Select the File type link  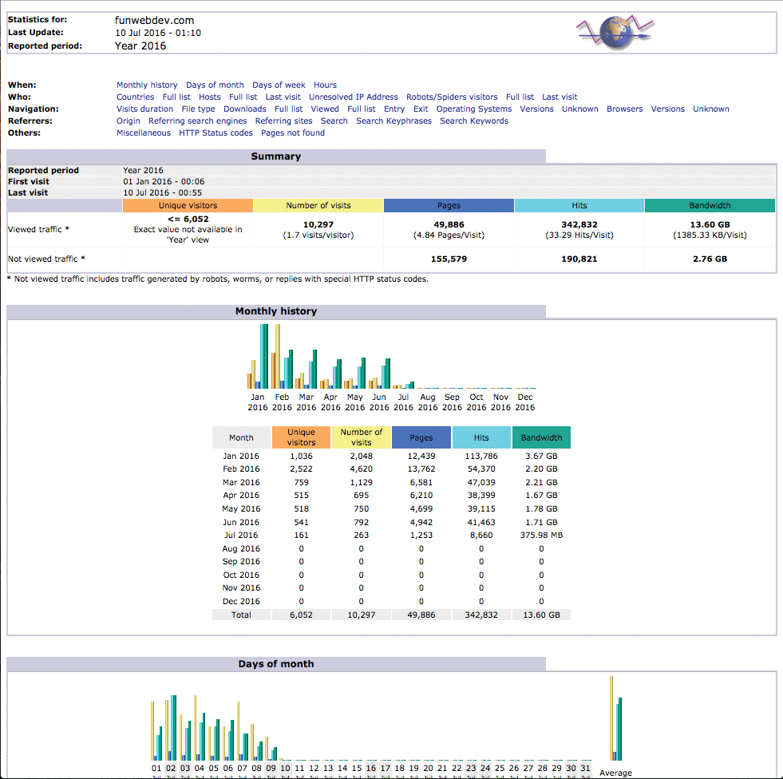(x=198, y=109)
